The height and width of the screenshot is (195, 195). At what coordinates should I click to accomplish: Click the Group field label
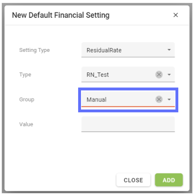27,99
